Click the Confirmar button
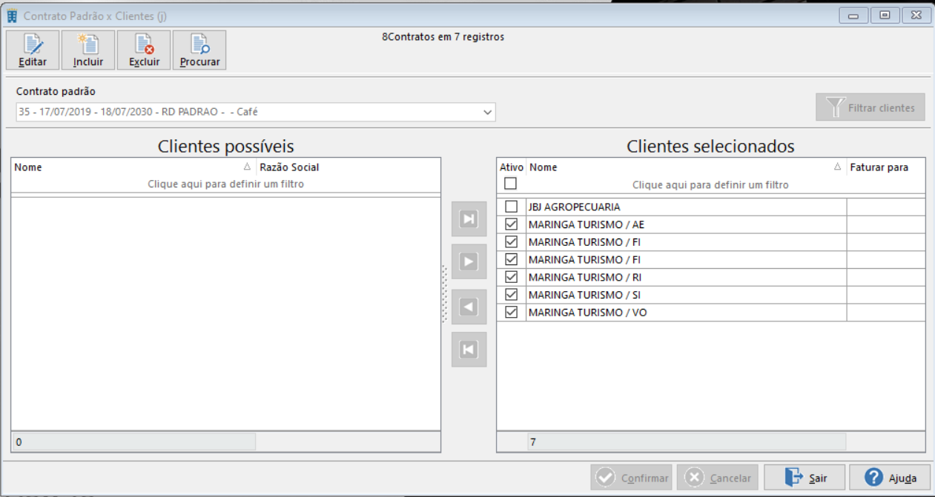This screenshot has height=497, width=935. 631,478
